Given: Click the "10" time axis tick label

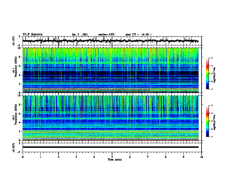Looking at the screenshot, I should [201, 157].
